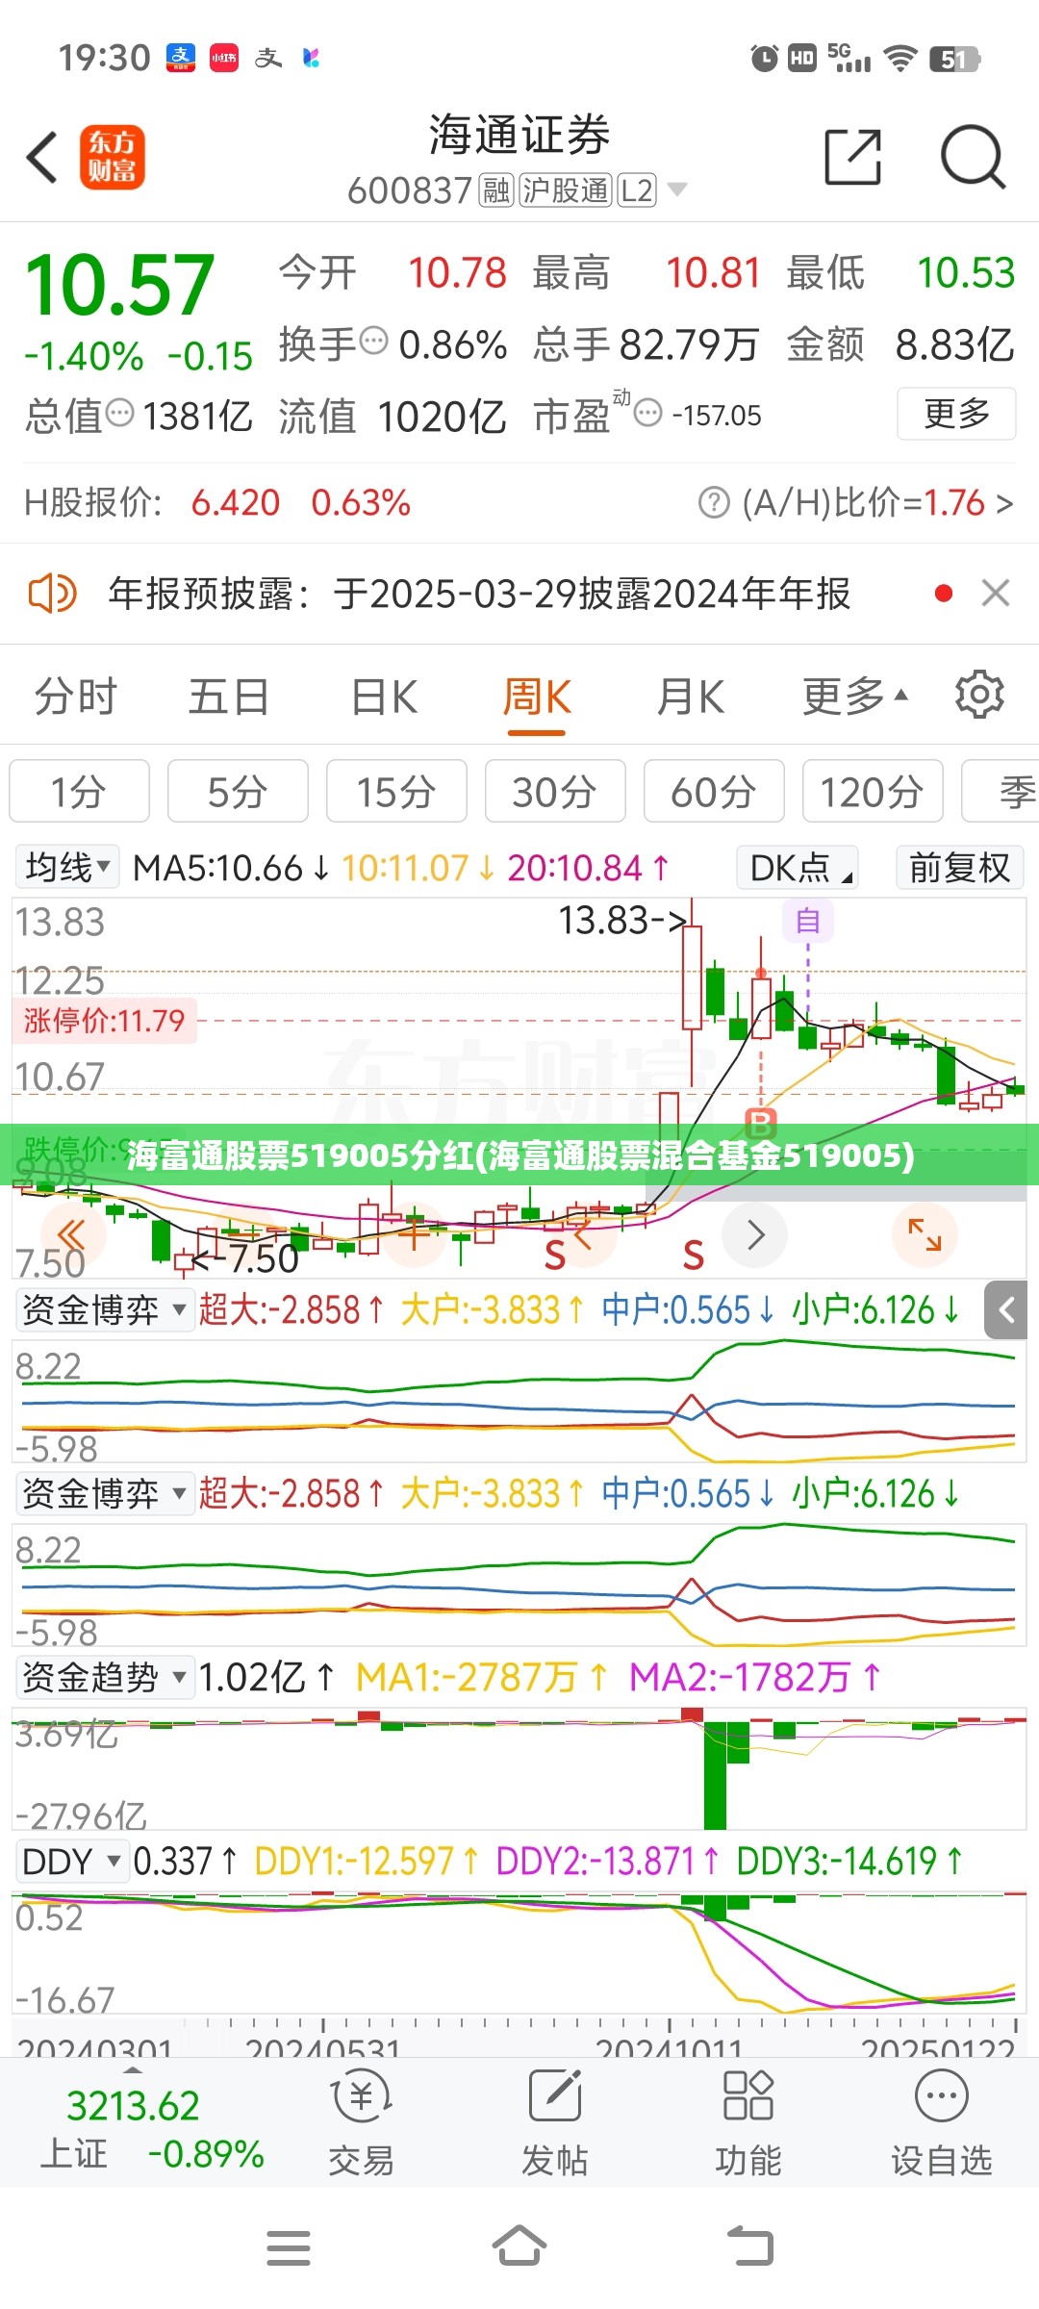Select the 周K tab
Screen dimensions: 1039x2309
click(537, 698)
